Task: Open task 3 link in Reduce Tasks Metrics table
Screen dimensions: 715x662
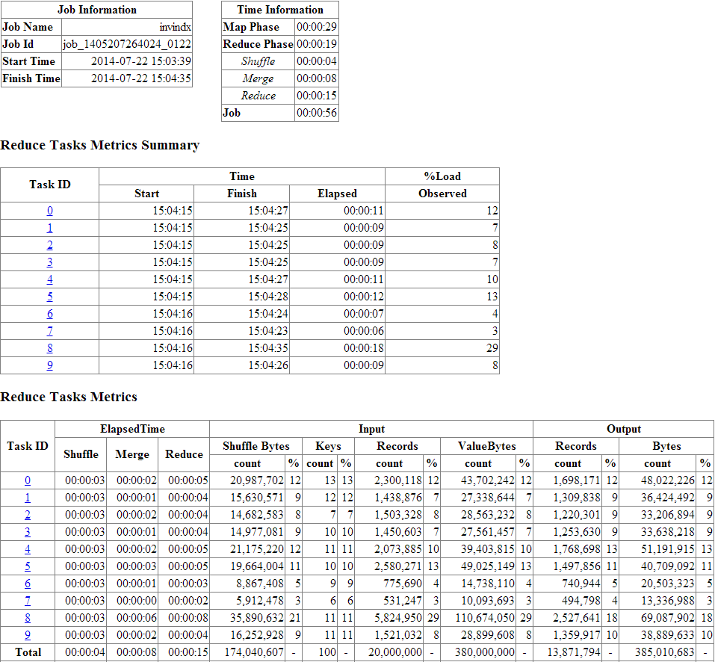Action: coord(28,532)
